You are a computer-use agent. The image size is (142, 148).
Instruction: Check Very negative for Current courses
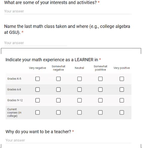(37, 113)
